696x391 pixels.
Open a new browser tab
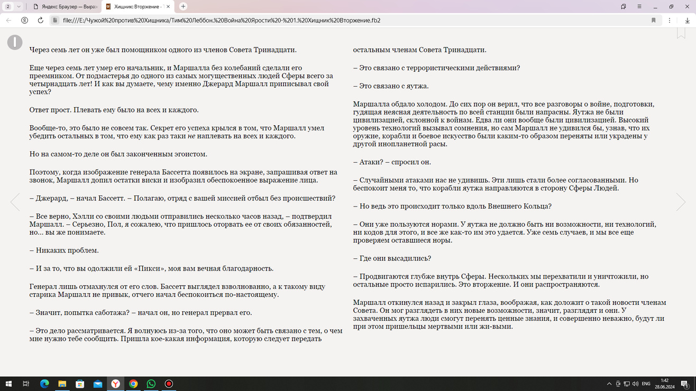[183, 6]
